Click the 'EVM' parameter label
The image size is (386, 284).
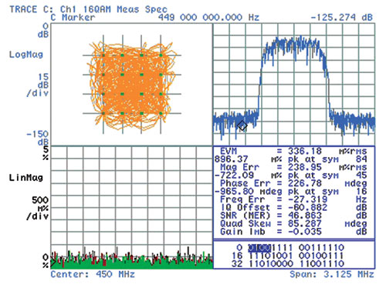229,151
